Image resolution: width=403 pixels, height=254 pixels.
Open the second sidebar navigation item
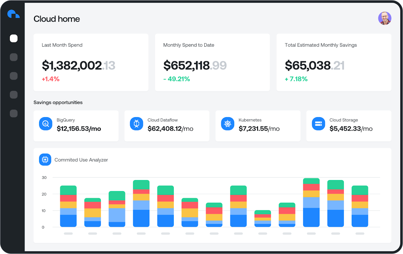(14, 57)
